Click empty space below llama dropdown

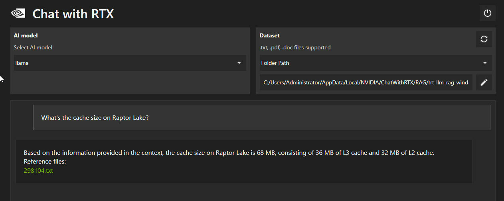pyautogui.click(x=130, y=82)
